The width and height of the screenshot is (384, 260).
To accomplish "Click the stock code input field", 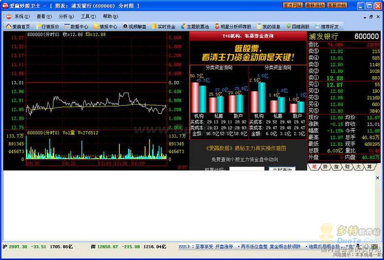I will pos(247,169).
